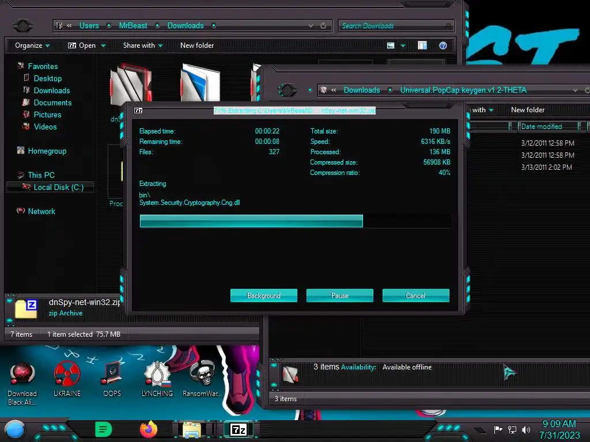Click the clock showing 9:09 AM
Image resolution: width=590 pixels, height=442 pixels.
[x=559, y=429]
